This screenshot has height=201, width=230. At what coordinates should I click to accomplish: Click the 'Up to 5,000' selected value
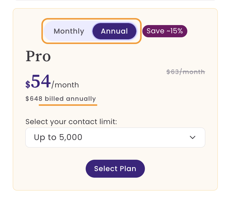coord(58,138)
